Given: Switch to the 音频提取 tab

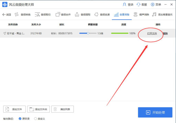Looking at the screenshot, I should pos(83,15).
